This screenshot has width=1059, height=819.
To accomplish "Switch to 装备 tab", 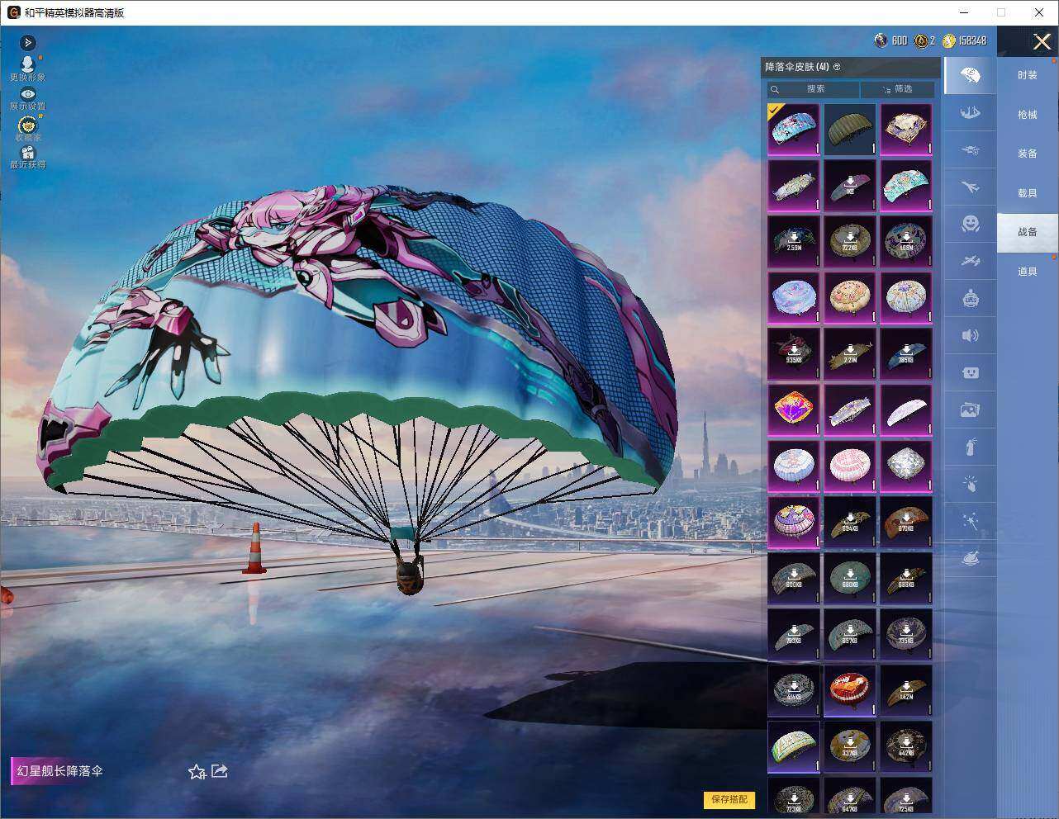I will coord(1028,154).
